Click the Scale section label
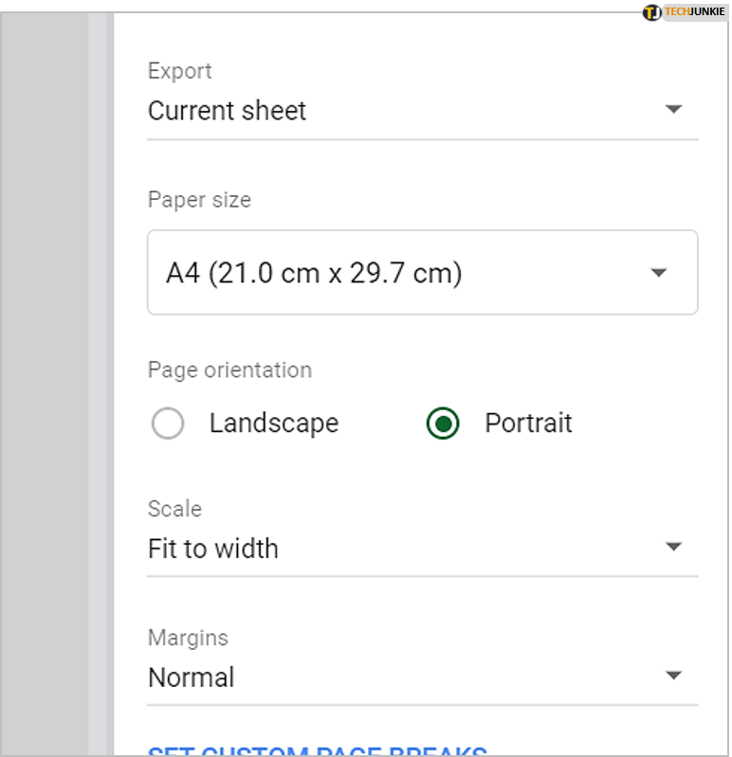The width and height of the screenshot is (732, 757). point(174,509)
